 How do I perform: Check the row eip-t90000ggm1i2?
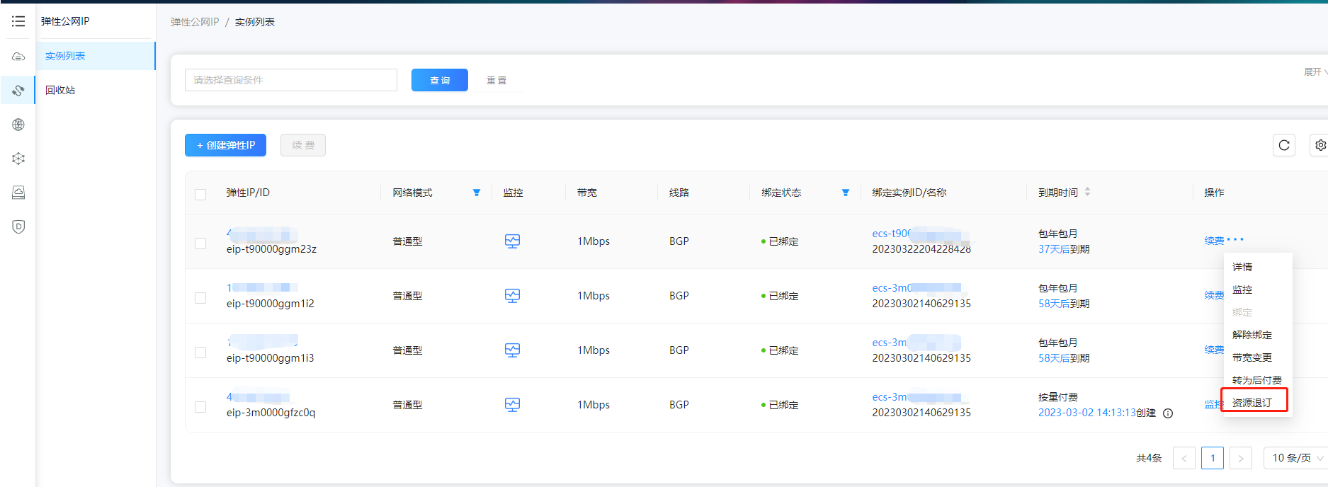point(200,298)
